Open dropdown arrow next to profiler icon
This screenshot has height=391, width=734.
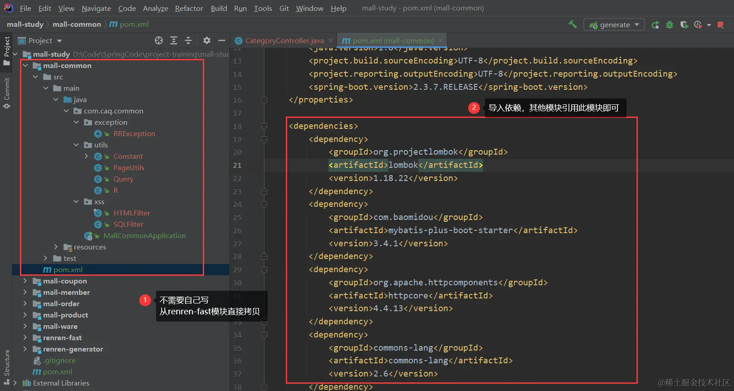click(x=709, y=25)
